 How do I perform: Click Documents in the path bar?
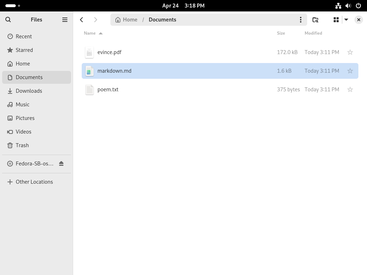pyautogui.click(x=162, y=20)
